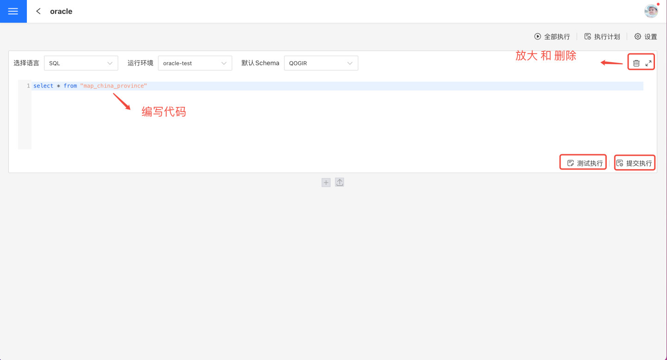Image resolution: width=667 pixels, height=360 pixels.
Task: Click line number 1 in editor gutter
Action: tap(28, 86)
